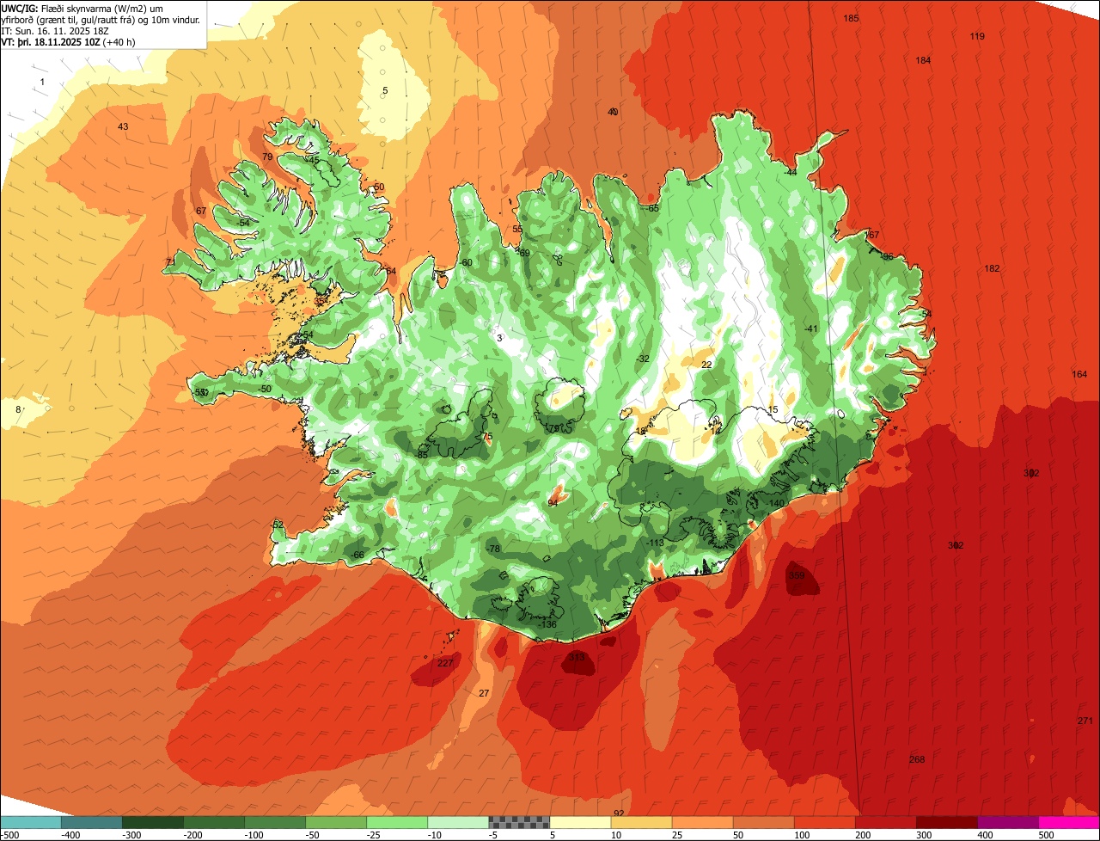Click the legend swatch between 50 and 100
1100x841 pixels.
pyautogui.click(x=763, y=822)
